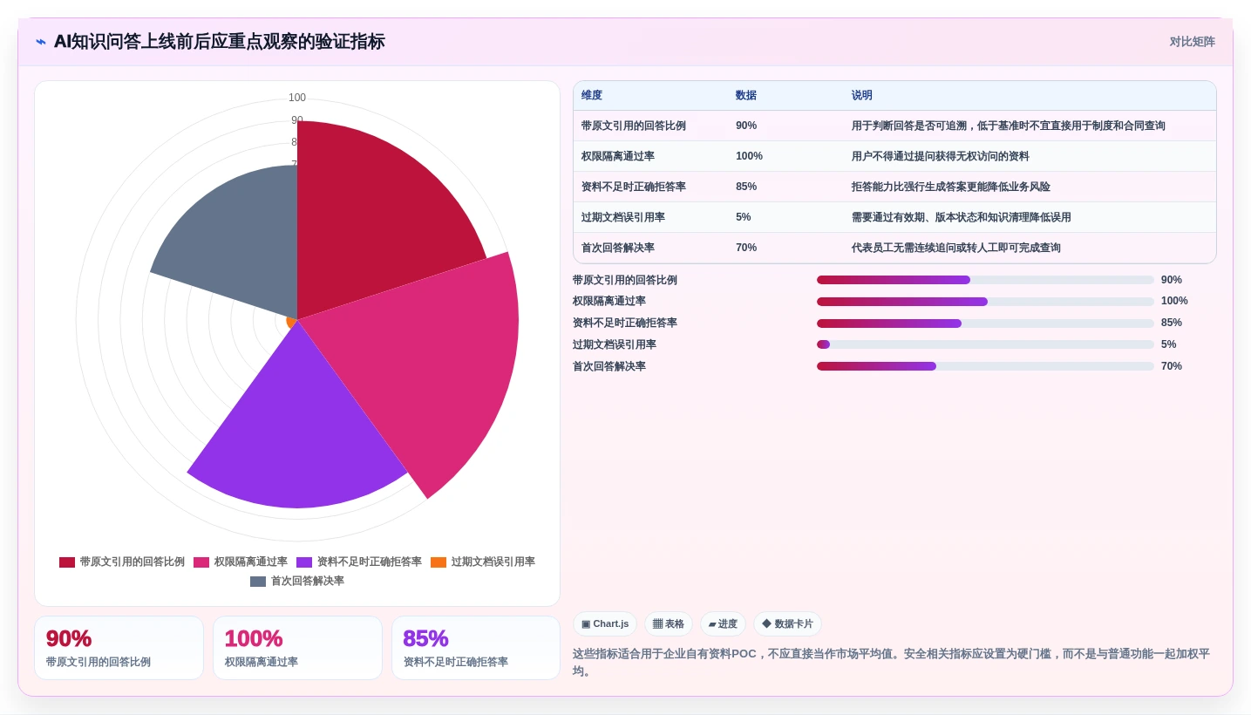Click the 说明 column header
The width and height of the screenshot is (1251, 715).
pyautogui.click(x=862, y=96)
